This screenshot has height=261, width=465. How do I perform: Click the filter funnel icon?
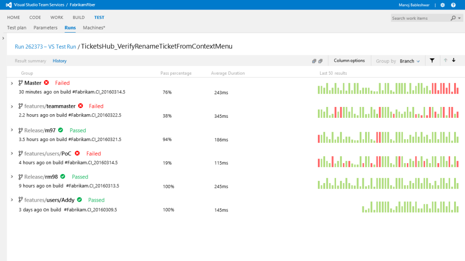click(432, 61)
